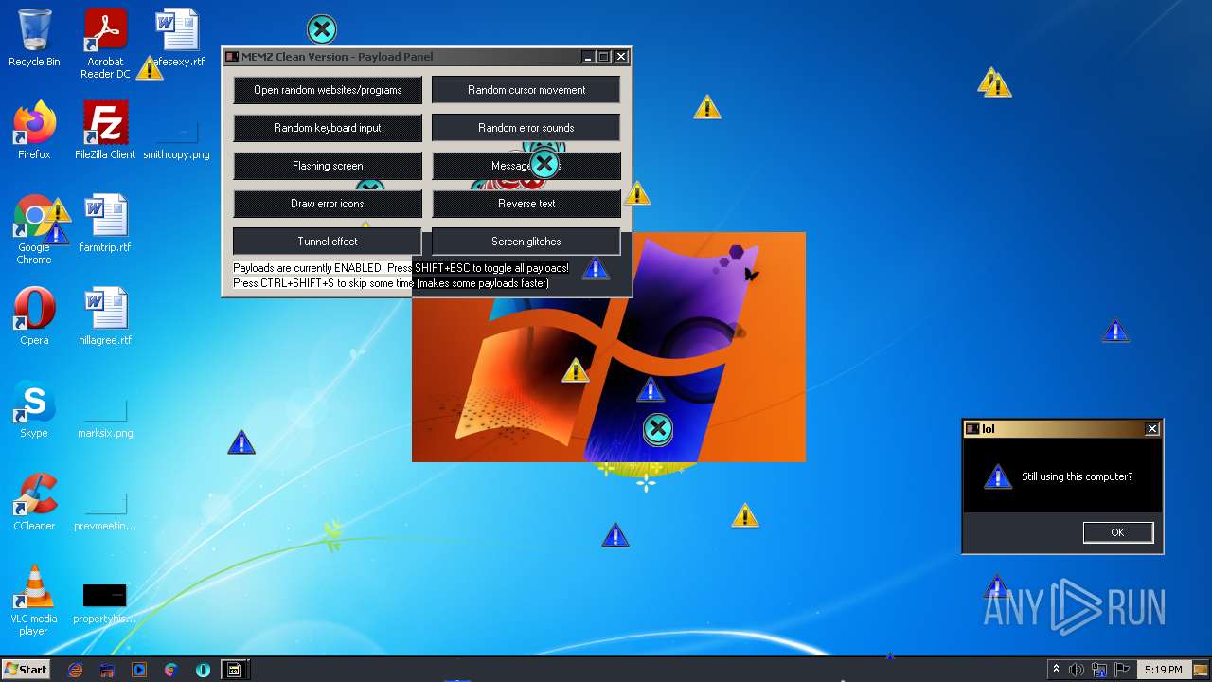Select marksix.png file on desktop
This screenshot has height=682, width=1212.
pos(105,417)
